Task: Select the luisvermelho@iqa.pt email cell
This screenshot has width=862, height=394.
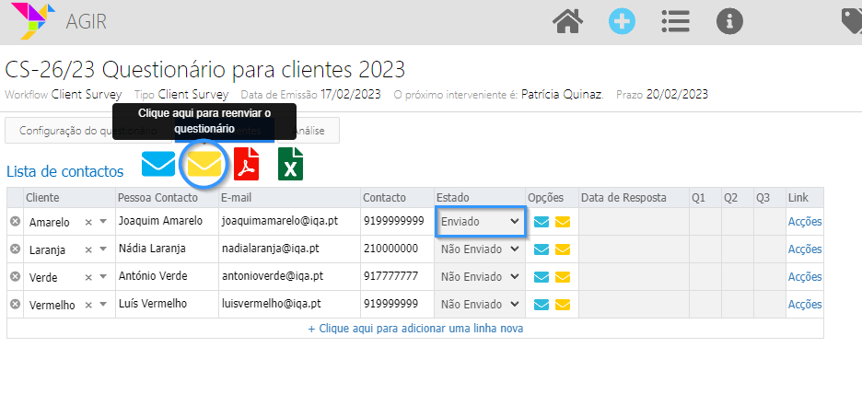Action: click(290, 304)
